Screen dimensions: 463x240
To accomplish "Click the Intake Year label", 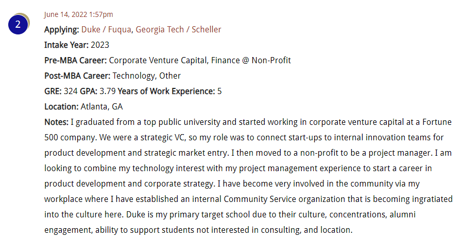I will point(66,45).
